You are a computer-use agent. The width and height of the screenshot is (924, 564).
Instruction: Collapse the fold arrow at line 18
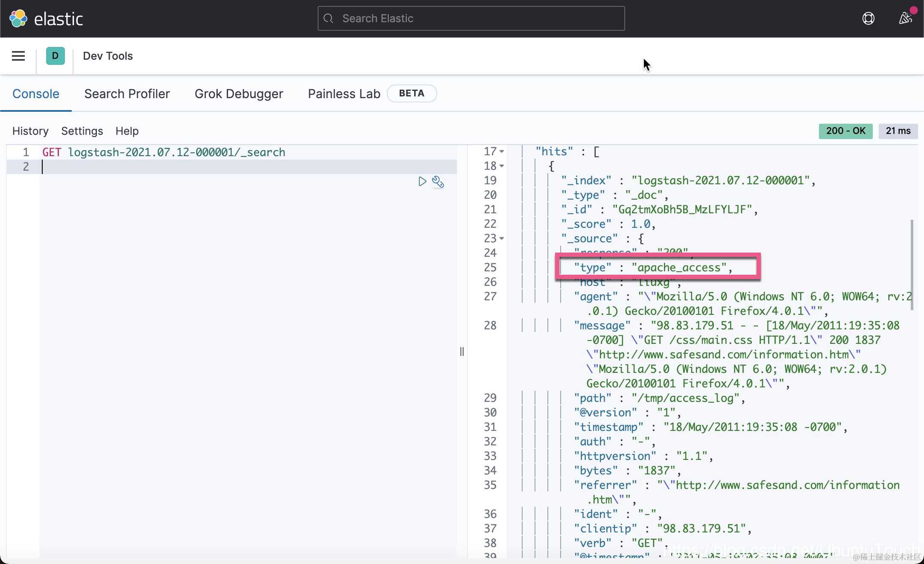[x=502, y=166]
